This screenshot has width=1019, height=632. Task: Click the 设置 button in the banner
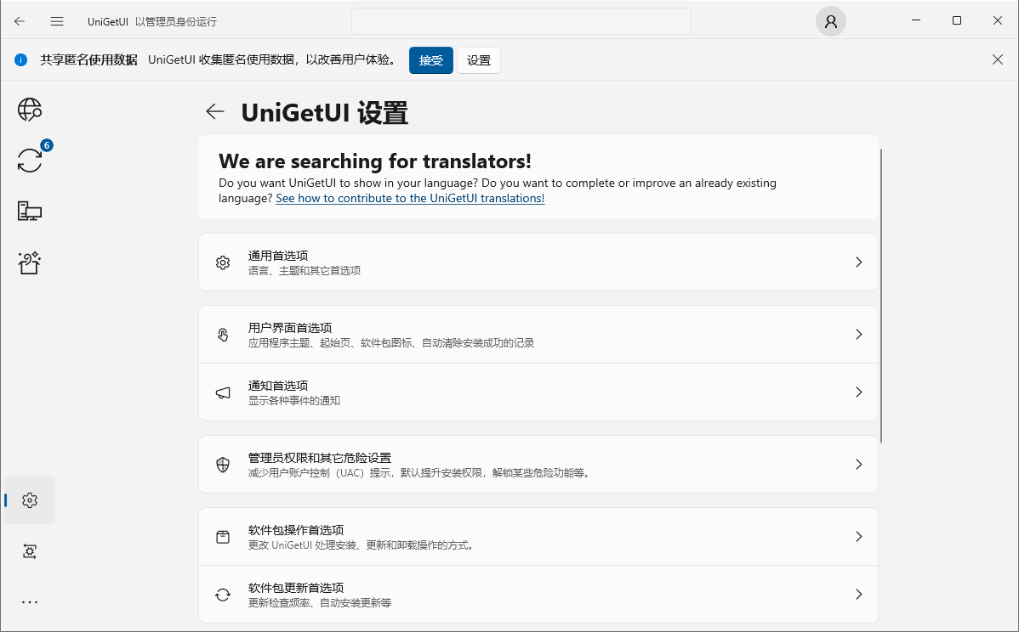pos(479,59)
